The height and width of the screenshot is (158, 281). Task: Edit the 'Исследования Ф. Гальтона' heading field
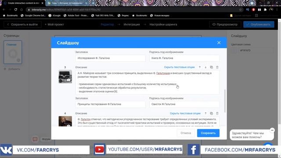click(110, 58)
